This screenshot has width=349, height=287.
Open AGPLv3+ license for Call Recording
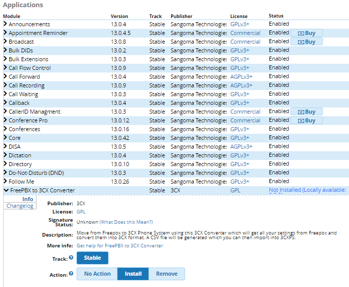point(241,85)
